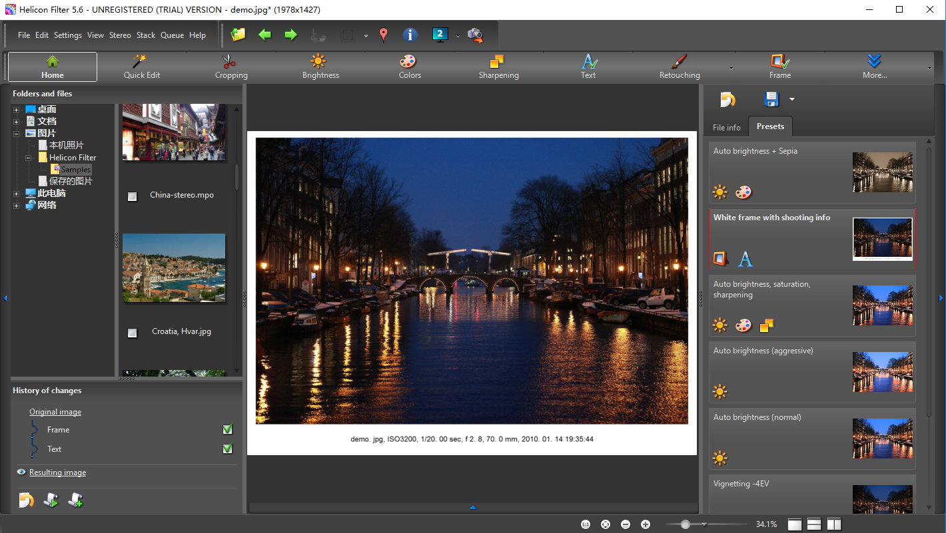Click the Resulting image link
The height and width of the screenshot is (533, 946).
click(57, 472)
